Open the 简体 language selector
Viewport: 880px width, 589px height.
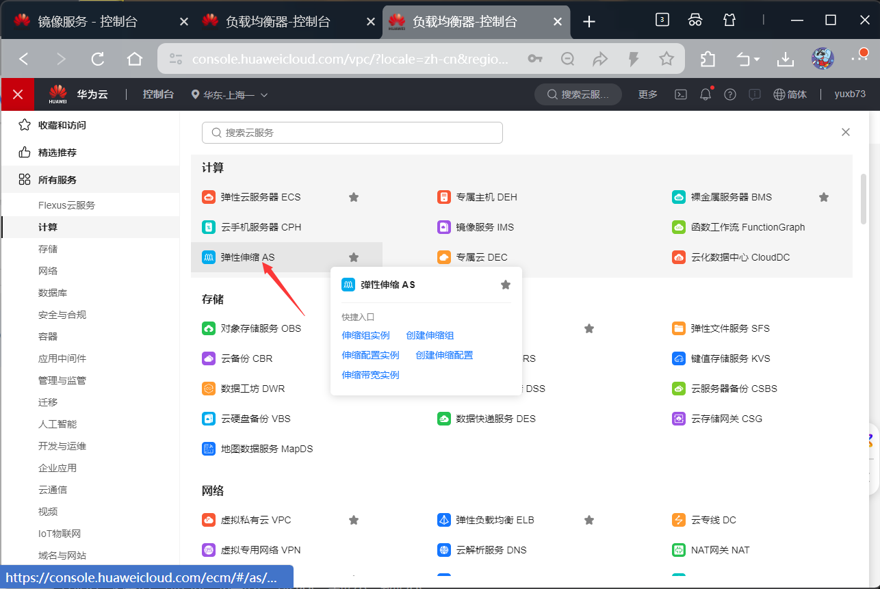pyautogui.click(x=790, y=94)
